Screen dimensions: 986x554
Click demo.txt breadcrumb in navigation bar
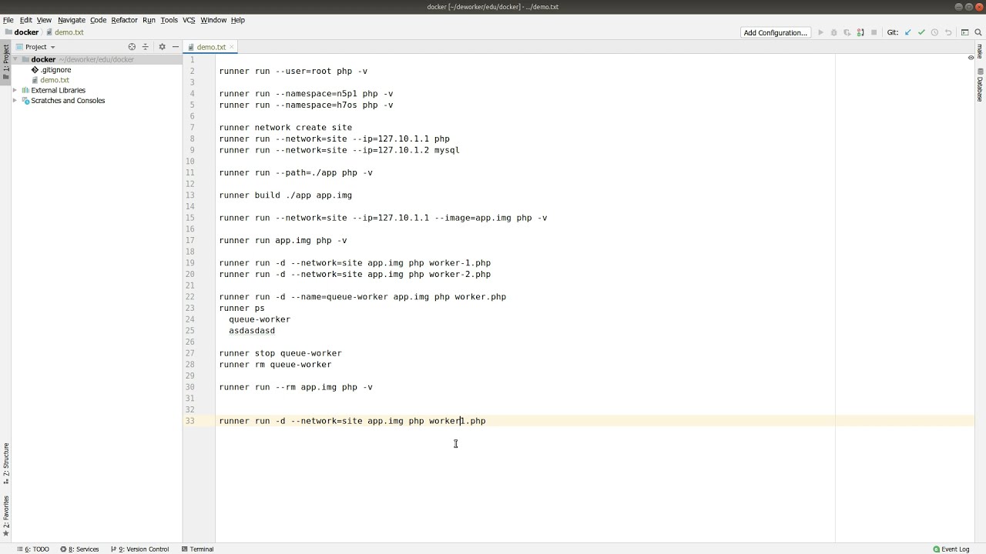(x=65, y=32)
